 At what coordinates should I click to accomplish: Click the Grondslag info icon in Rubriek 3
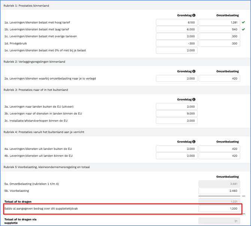click(194, 99)
